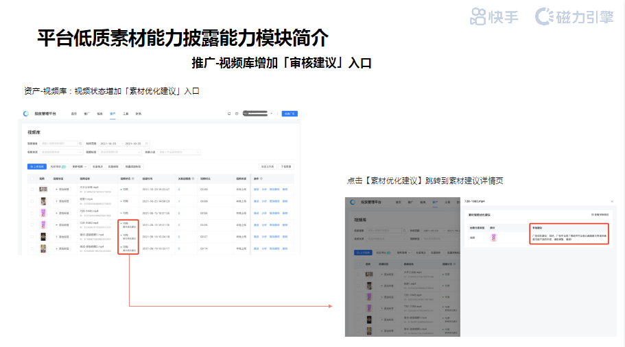Viewport: 625px width, 347px height.
Task: Close the 720-1560.mp4 detail drawer, right screenshot
Action: 612,201
